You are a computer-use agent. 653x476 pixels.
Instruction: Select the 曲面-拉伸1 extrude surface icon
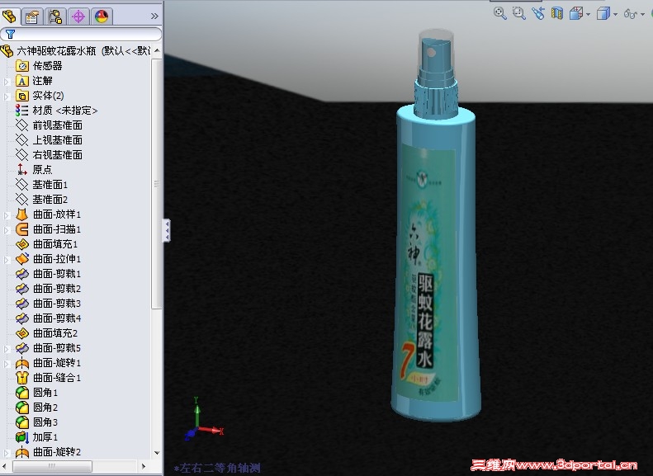(22, 259)
